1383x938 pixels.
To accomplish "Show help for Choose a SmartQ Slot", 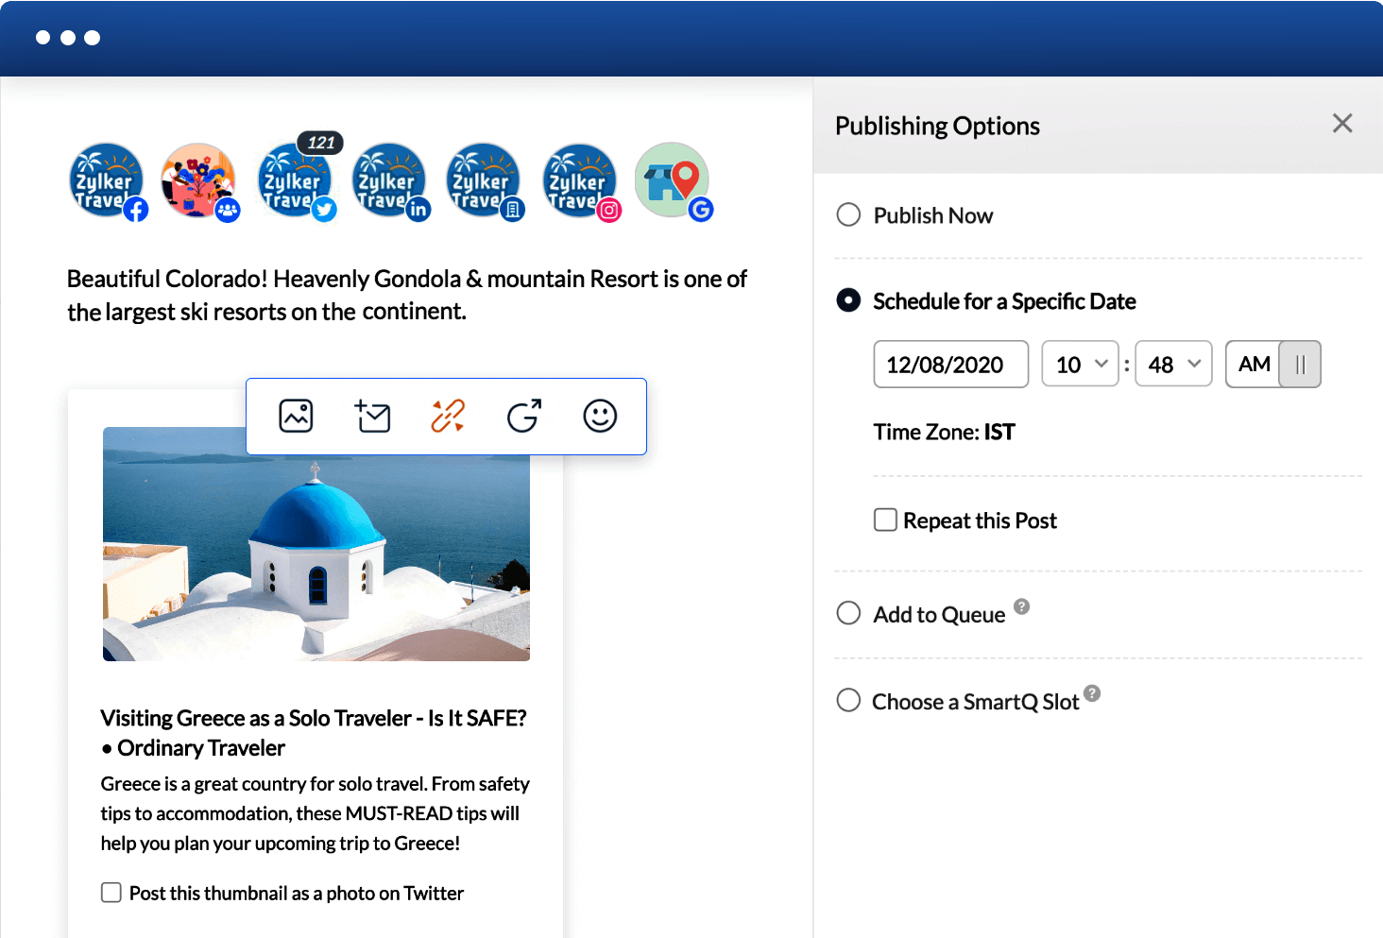I will click(x=1092, y=693).
